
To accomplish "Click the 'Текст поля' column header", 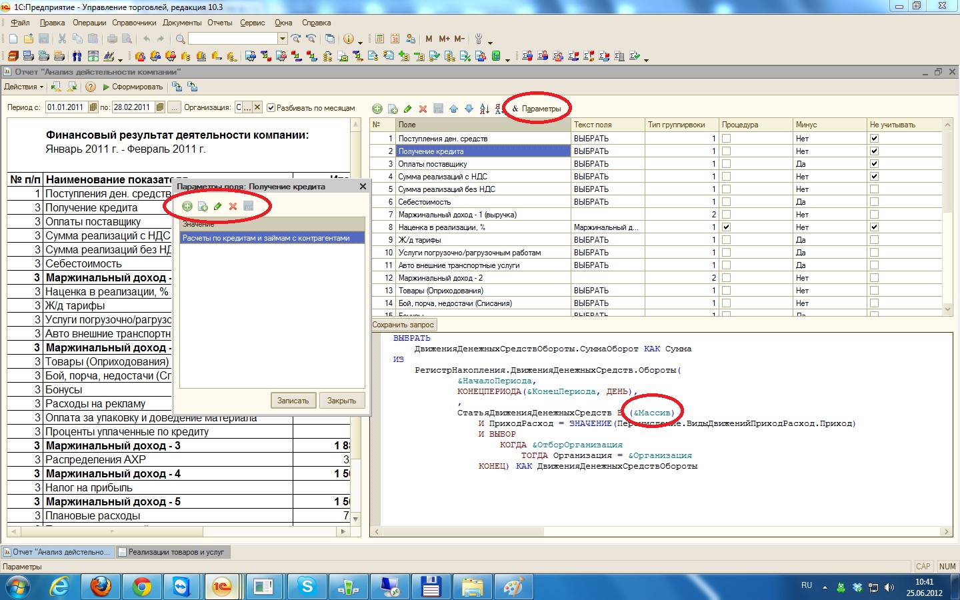I will click(x=608, y=125).
